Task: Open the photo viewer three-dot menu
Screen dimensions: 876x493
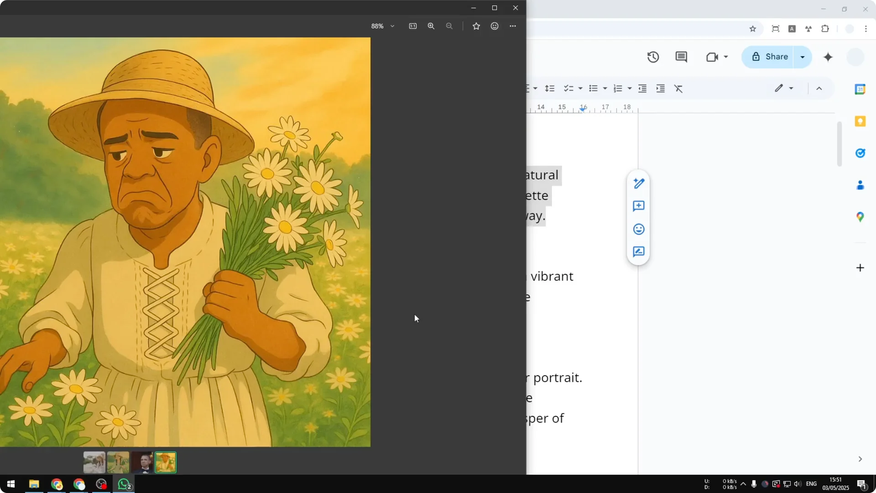Action: coord(513,26)
